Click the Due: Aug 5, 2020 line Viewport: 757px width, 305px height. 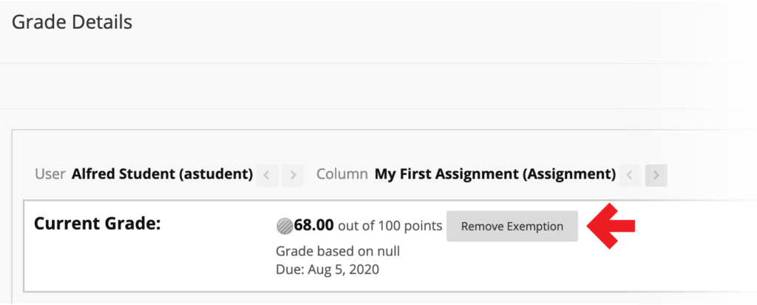[327, 269]
